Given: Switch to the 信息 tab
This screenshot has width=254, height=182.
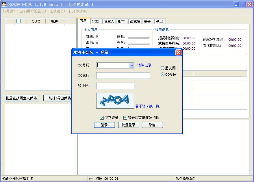Looking at the screenshot, I should [84, 21].
